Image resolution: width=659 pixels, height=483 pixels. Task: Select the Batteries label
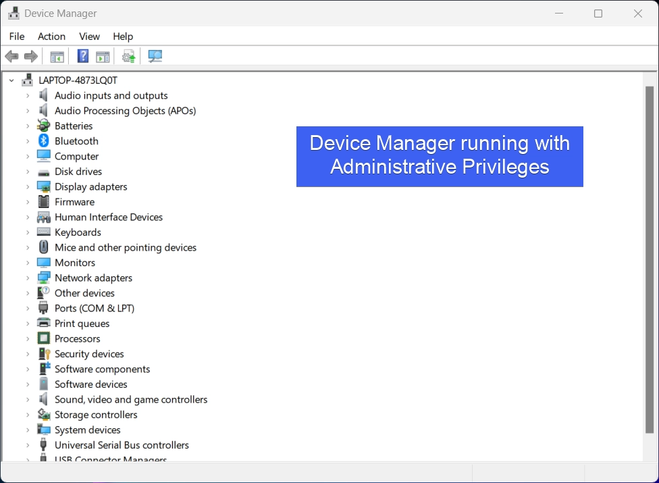74,126
